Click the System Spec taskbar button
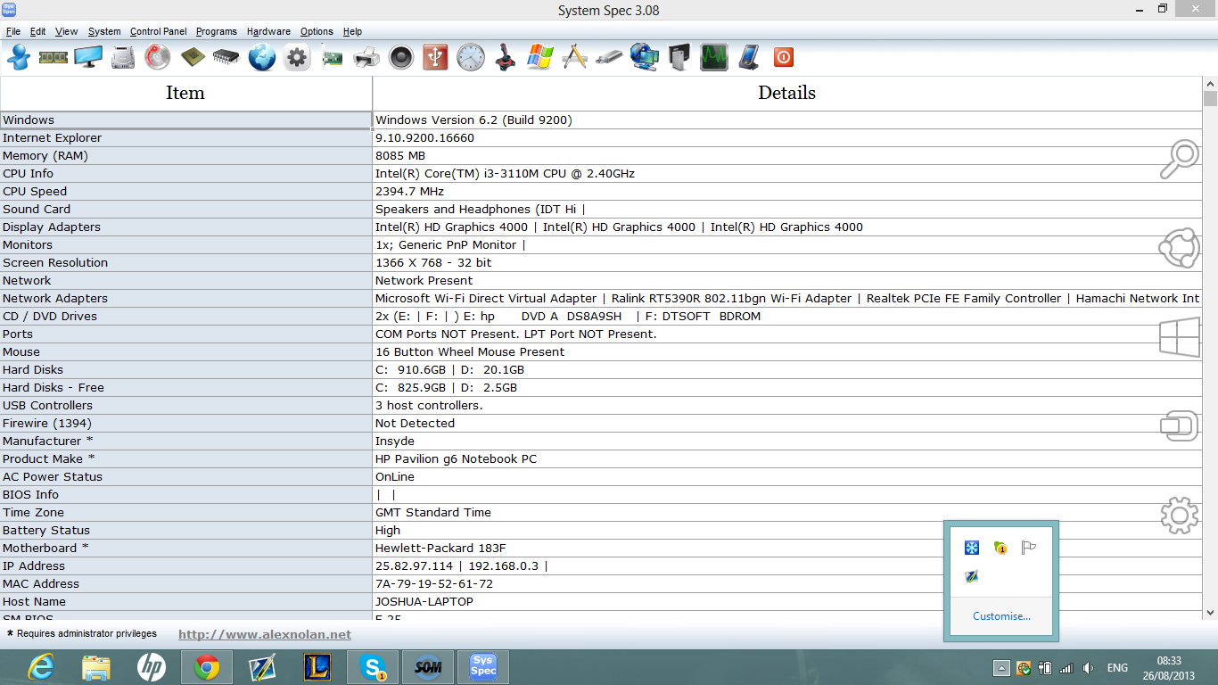Viewport: 1218px width, 685px height. click(x=483, y=667)
